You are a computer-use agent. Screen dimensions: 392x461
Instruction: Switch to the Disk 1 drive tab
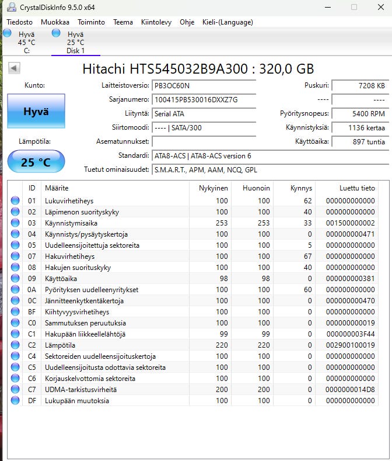(x=75, y=42)
